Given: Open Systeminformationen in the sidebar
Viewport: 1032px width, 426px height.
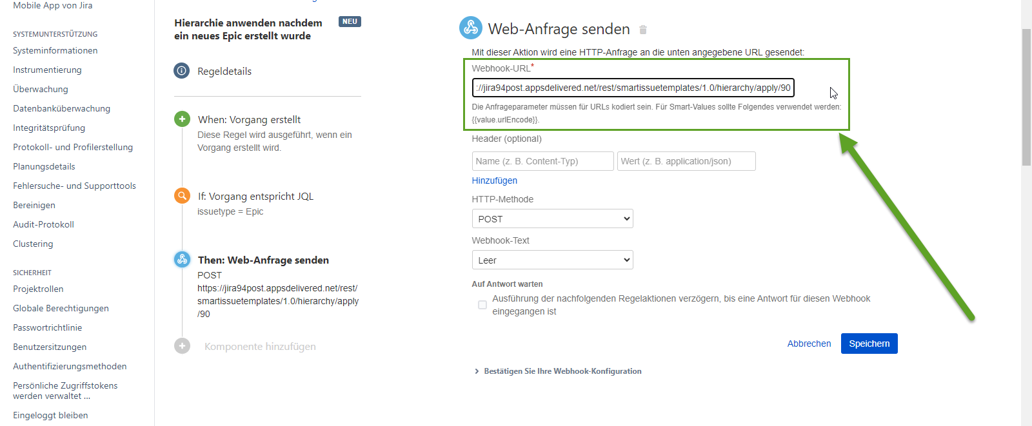Looking at the screenshot, I should [x=55, y=50].
